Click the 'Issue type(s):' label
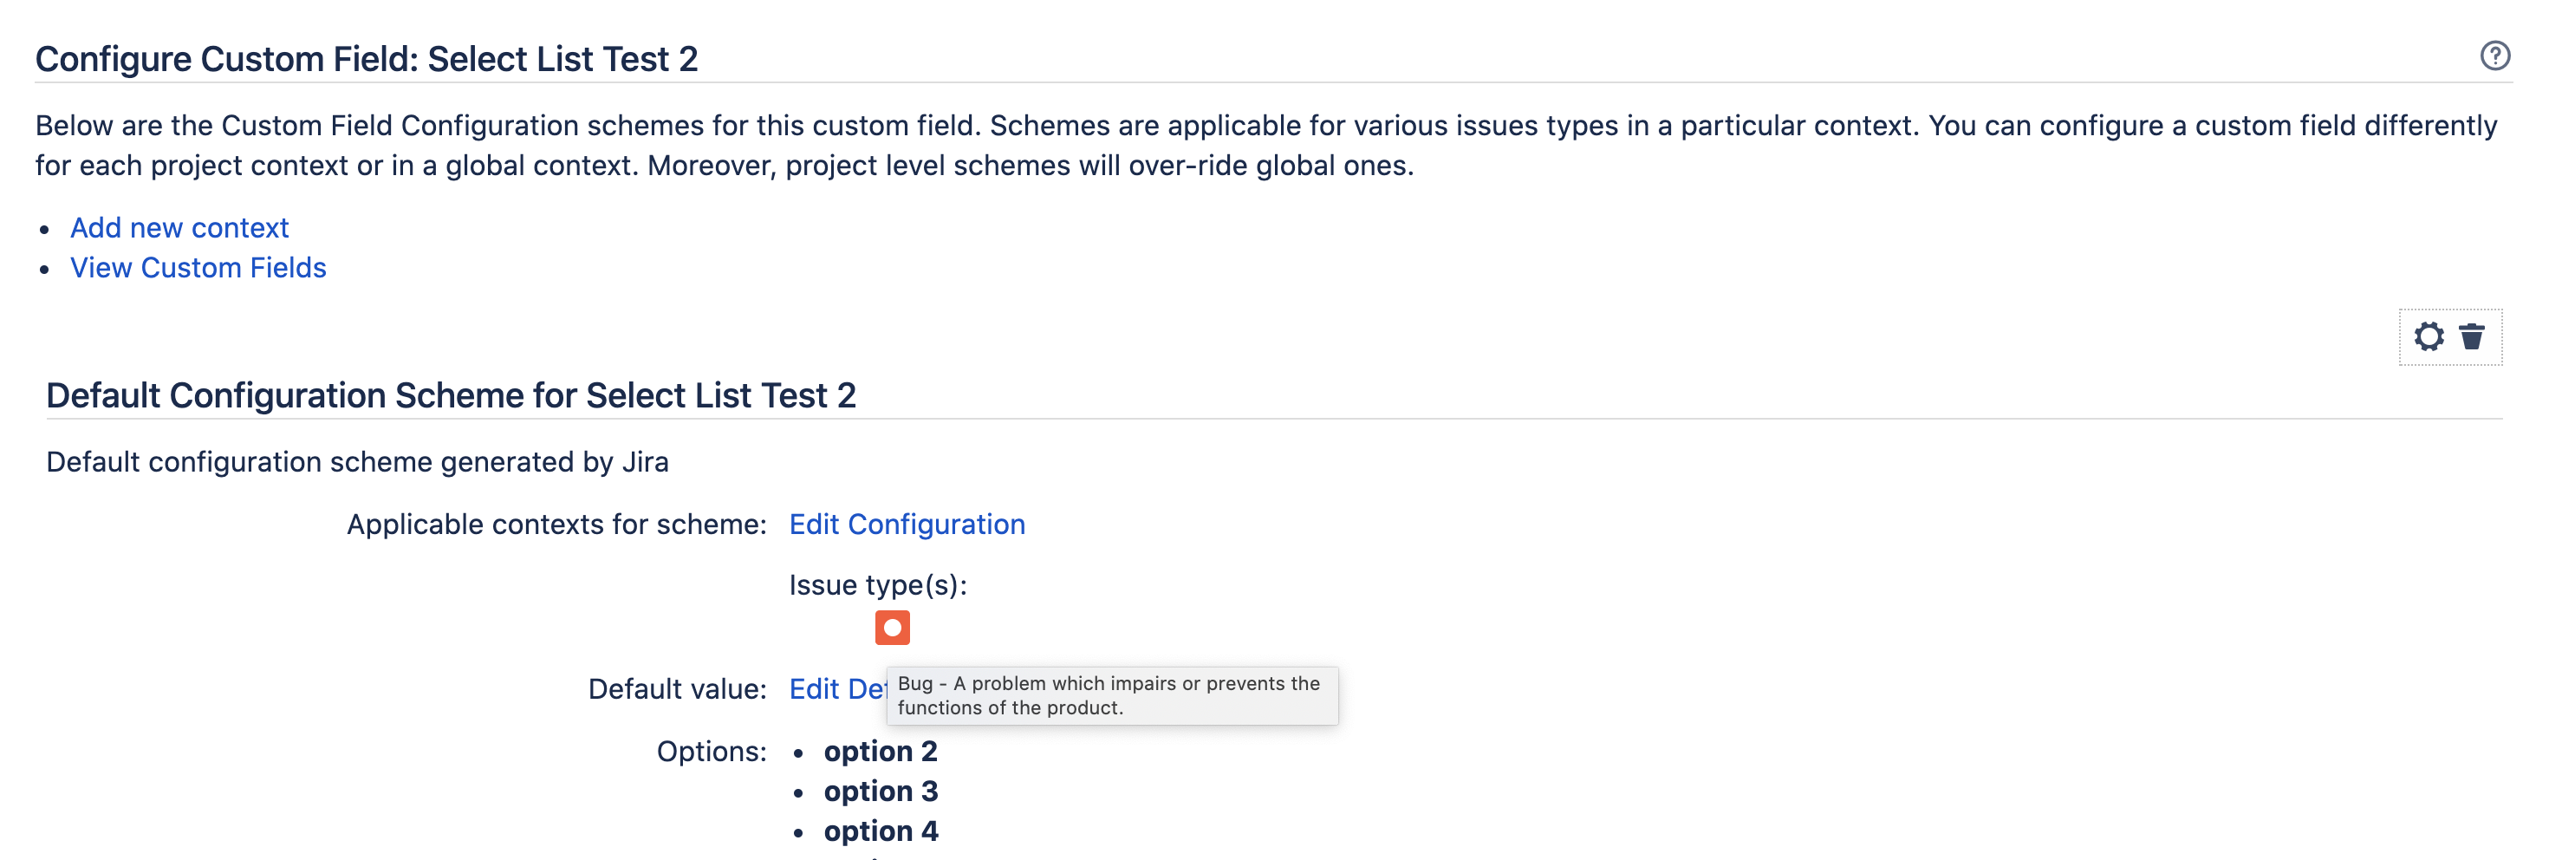2562x860 pixels. (877, 585)
